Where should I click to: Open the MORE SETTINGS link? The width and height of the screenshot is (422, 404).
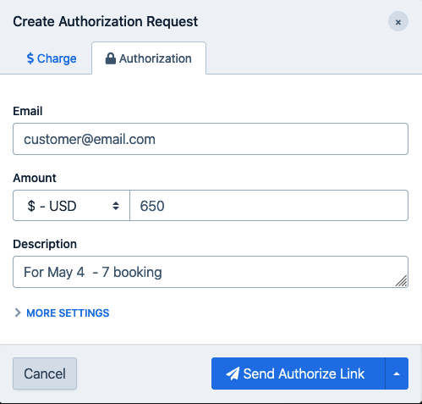[68, 313]
